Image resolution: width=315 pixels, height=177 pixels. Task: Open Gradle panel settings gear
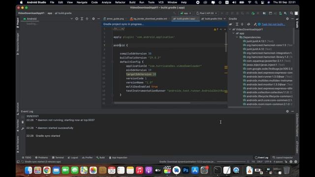(287, 19)
